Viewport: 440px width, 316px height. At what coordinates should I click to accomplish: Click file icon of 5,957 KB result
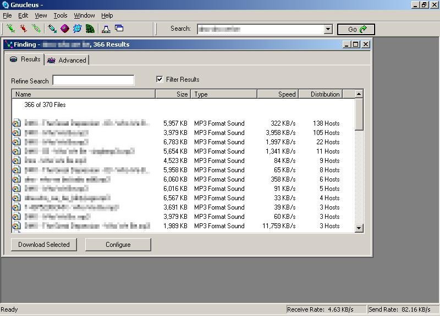click(x=16, y=123)
